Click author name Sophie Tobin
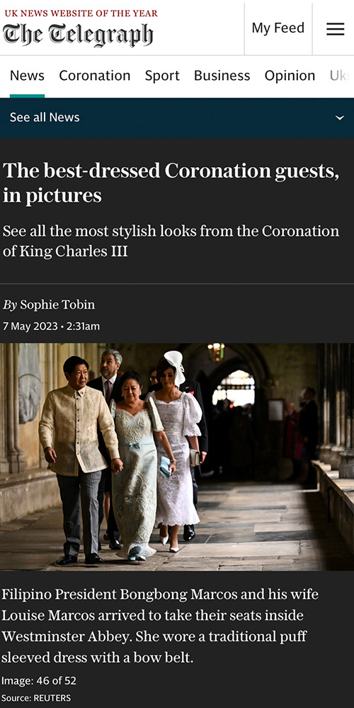The width and height of the screenshot is (354, 708). click(57, 304)
